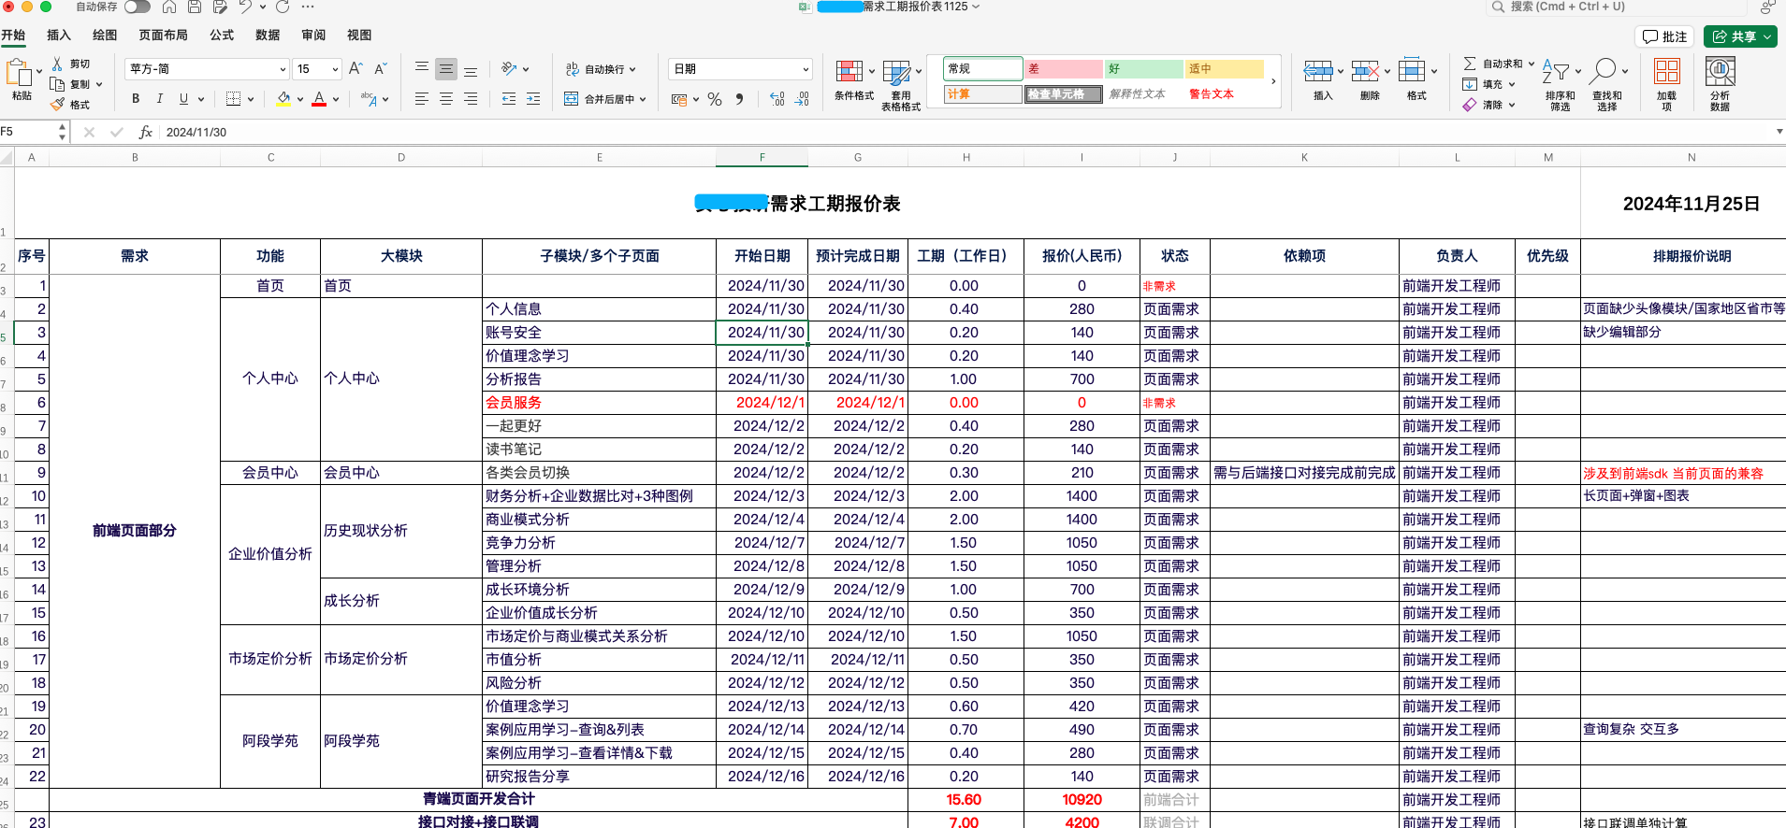Viewport: 1786px width, 828px height.
Task: Click the Decrease Decimal icon
Action: [802, 99]
